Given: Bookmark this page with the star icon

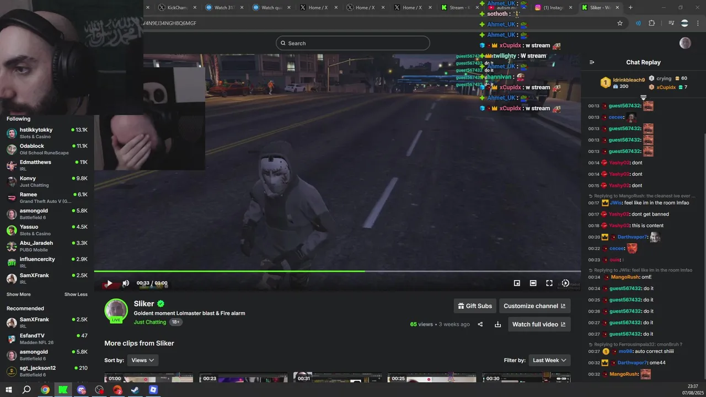Looking at the screenshot, I should pos(620,23).
